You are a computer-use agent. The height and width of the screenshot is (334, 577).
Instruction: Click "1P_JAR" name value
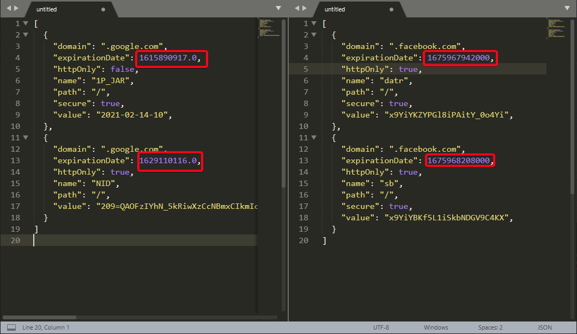point(110,81)
